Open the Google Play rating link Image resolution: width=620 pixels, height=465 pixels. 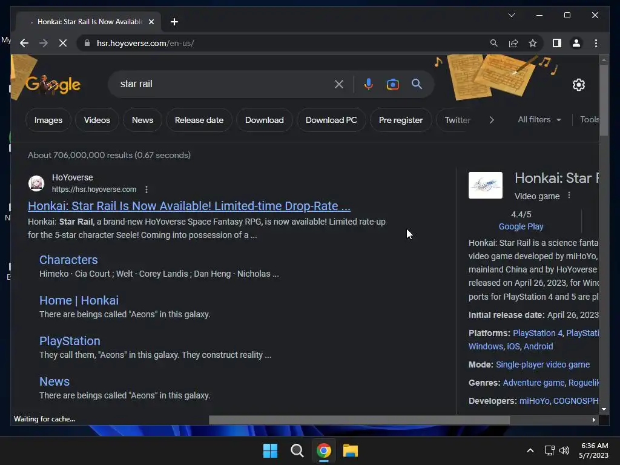click(521, 226)
